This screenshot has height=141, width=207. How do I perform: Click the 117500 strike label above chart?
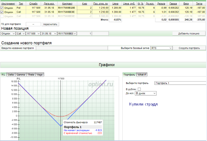click(61, 79)
